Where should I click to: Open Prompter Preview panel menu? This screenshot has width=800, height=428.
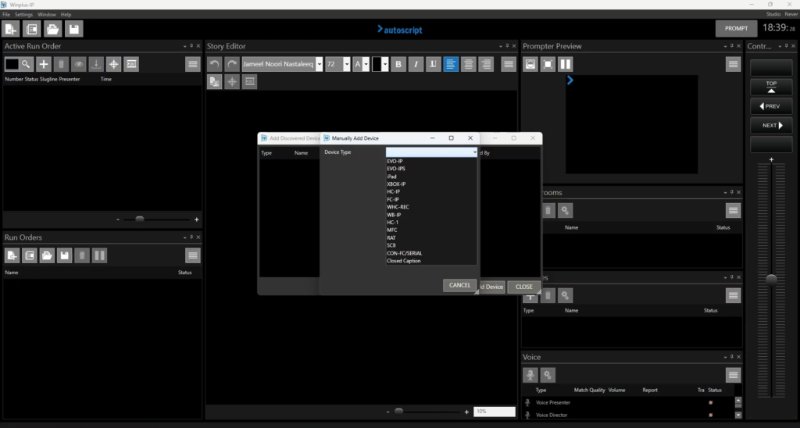[x=733, y=64]
